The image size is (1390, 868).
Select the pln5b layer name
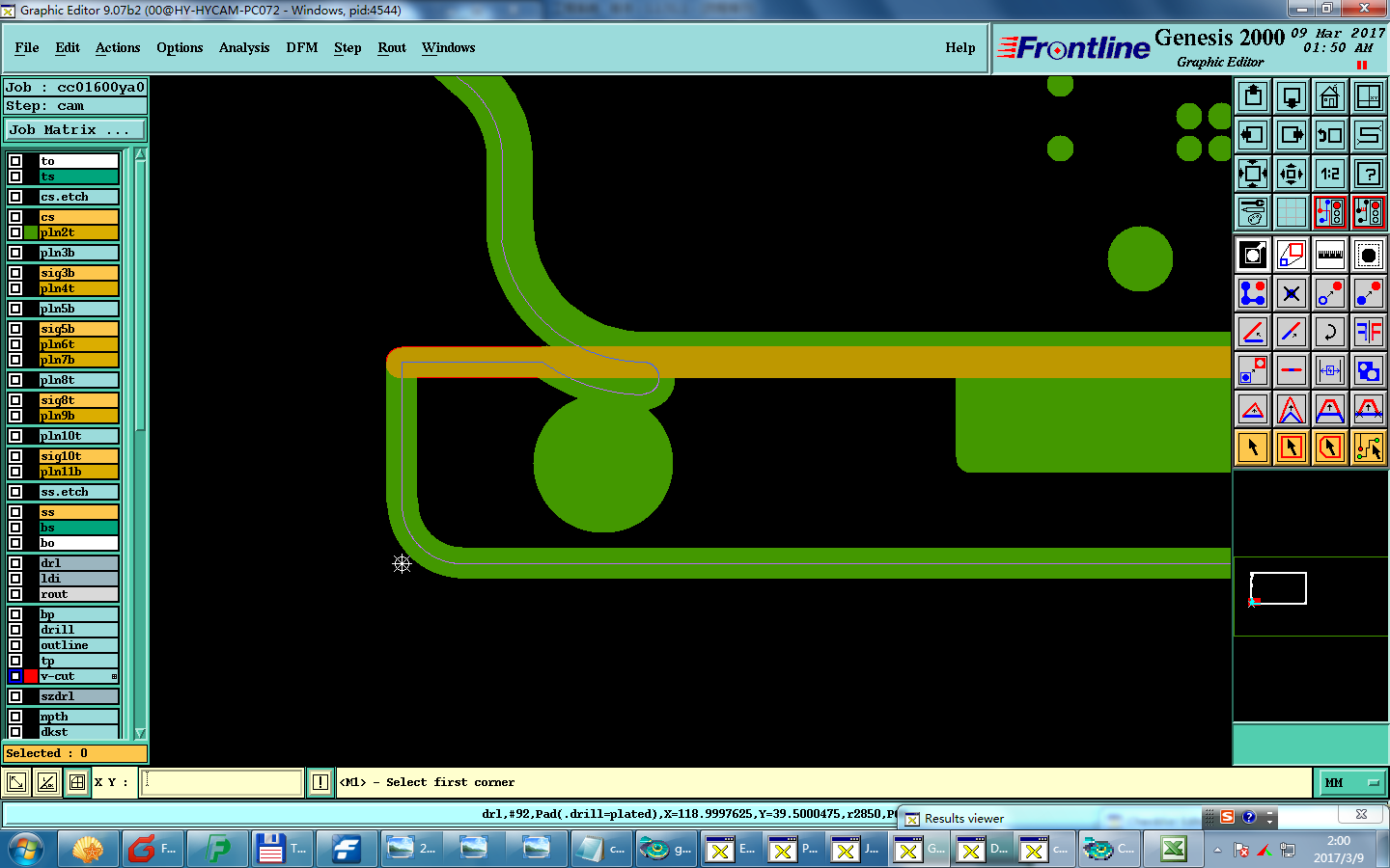tap(78, 309)
